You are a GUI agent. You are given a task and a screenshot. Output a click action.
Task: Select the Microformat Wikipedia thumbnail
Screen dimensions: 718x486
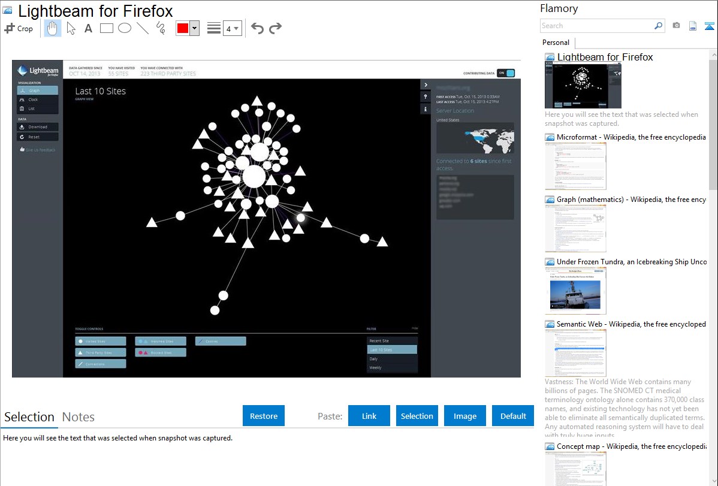point(575,166)
